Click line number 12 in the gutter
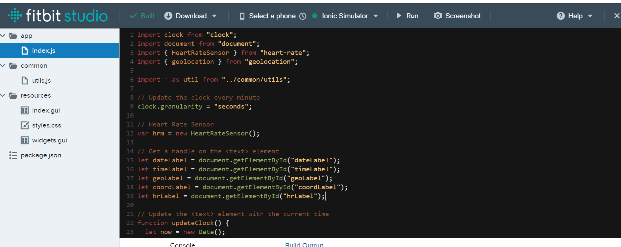 130,133
